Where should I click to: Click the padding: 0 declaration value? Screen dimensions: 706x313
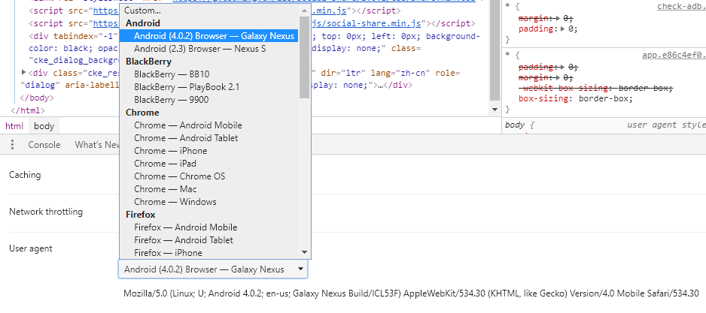(x=571, y=29)
